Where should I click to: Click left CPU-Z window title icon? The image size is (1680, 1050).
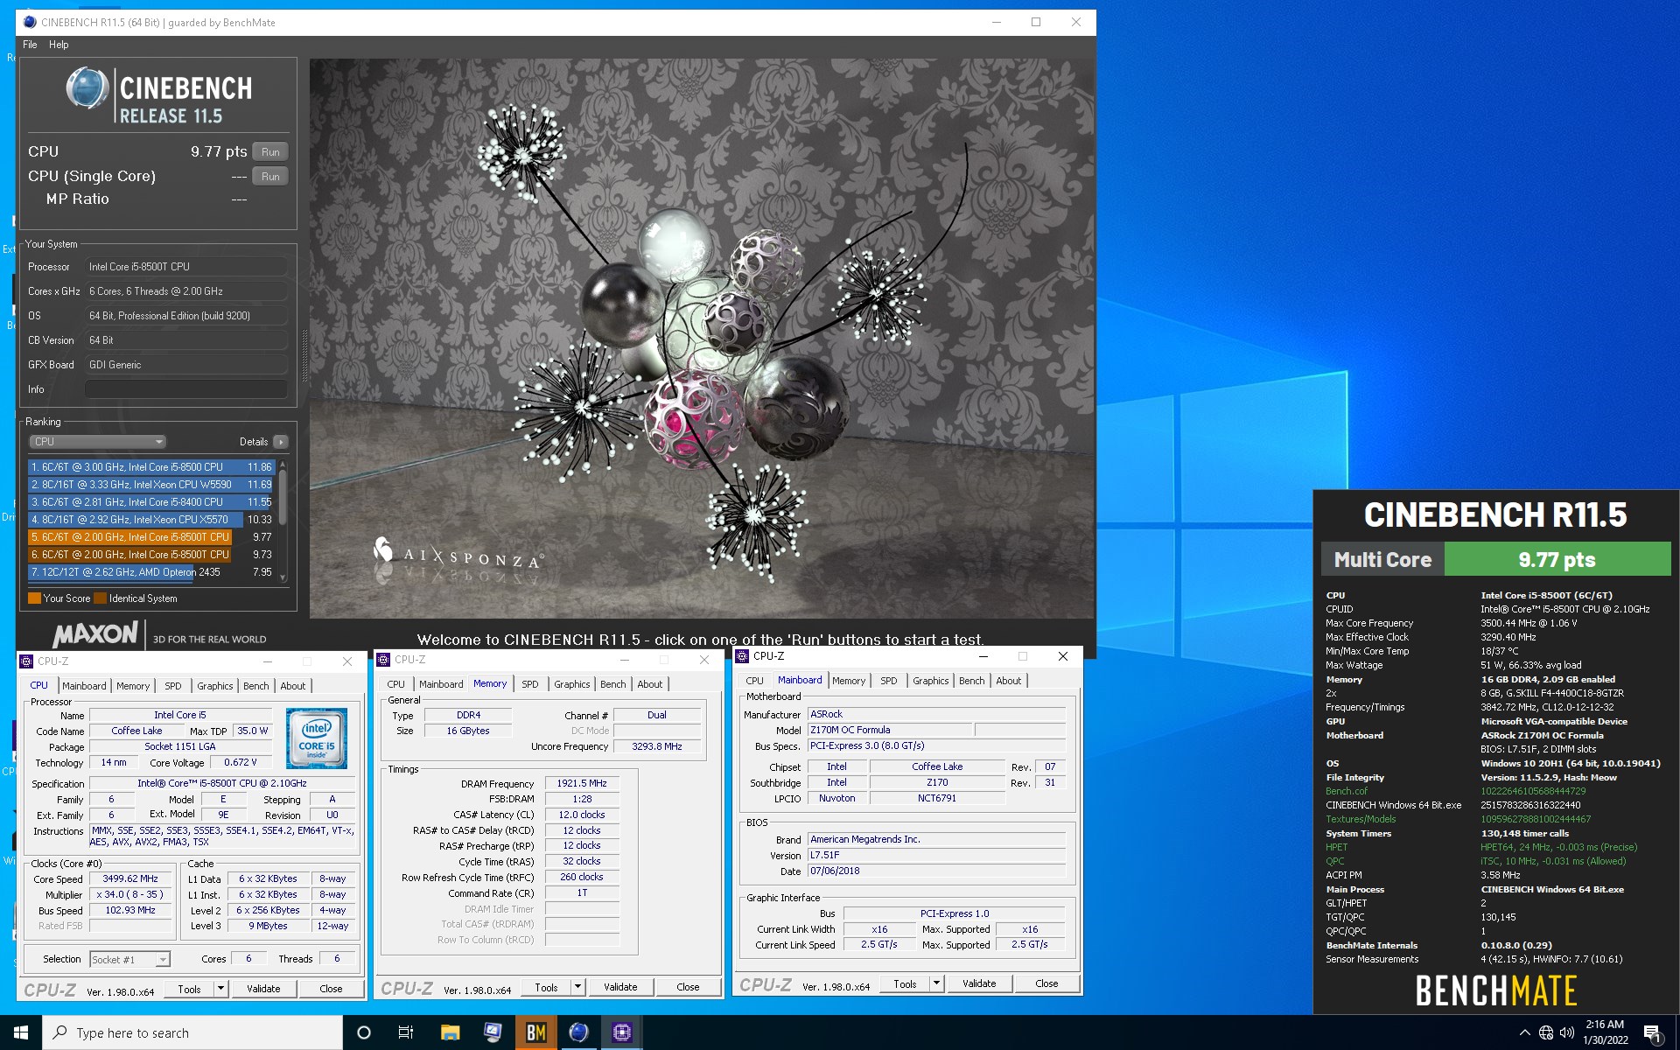26,661
